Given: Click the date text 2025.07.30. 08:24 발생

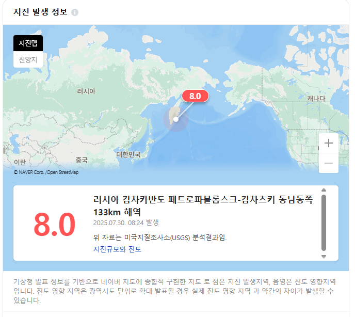Looking at the screenshot, I should 126,223.
